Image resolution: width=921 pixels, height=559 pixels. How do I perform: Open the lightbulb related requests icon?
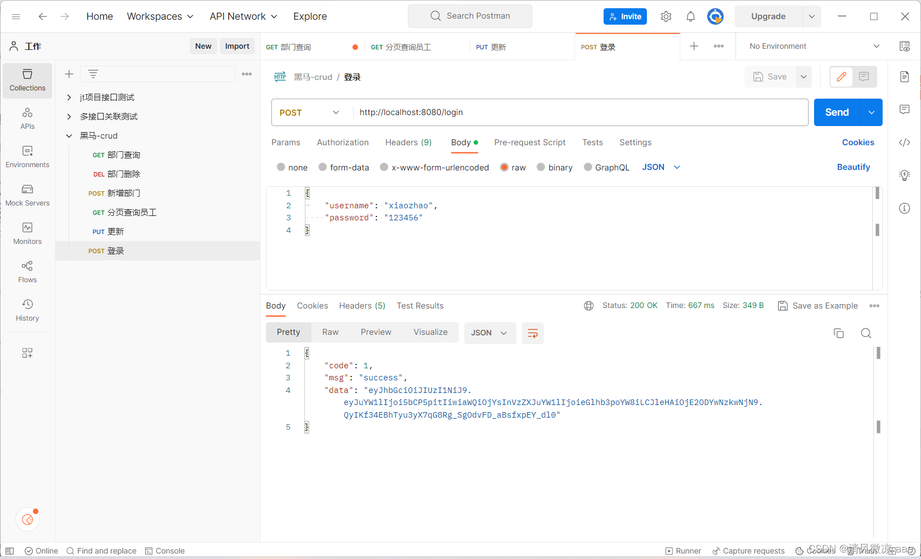click(x=905, y=175)
